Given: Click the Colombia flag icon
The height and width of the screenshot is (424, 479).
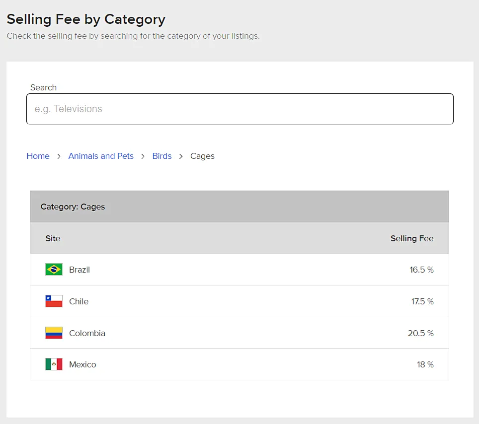Looking at the screenshot, I should (x=54, y=333).
